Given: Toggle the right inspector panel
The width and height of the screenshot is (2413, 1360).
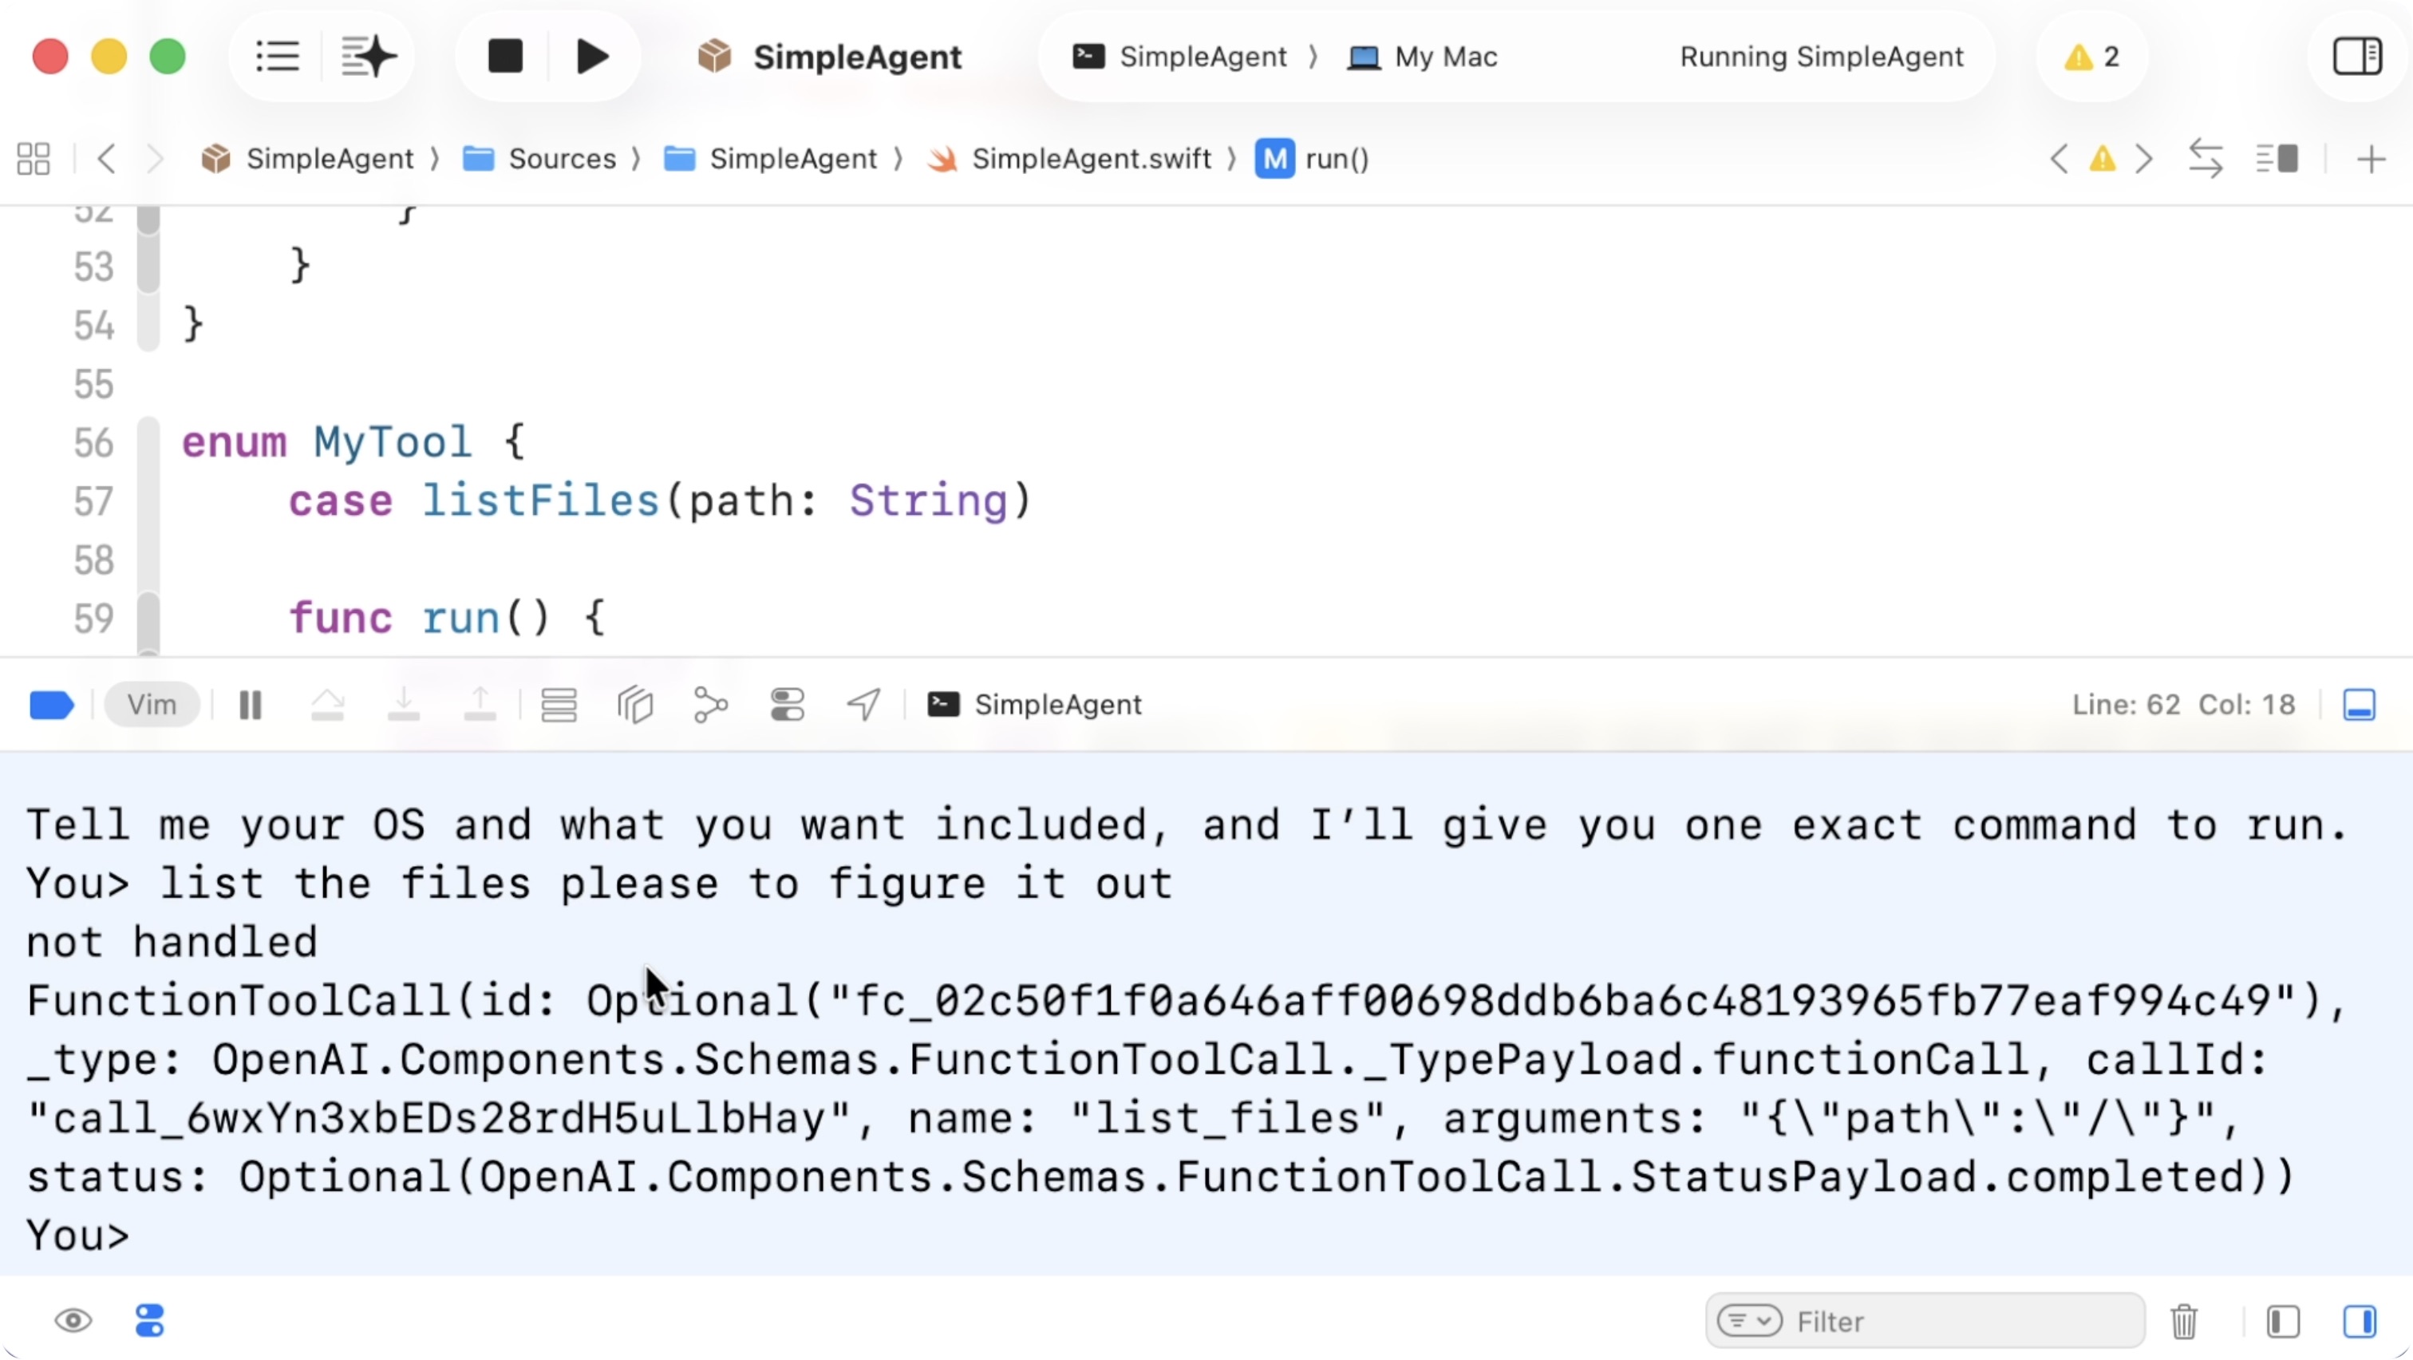Looking at the screenshot, I should pyautogui.click(x=2357, y=56).
